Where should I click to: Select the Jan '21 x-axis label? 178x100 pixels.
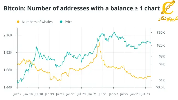coord(92,94)
